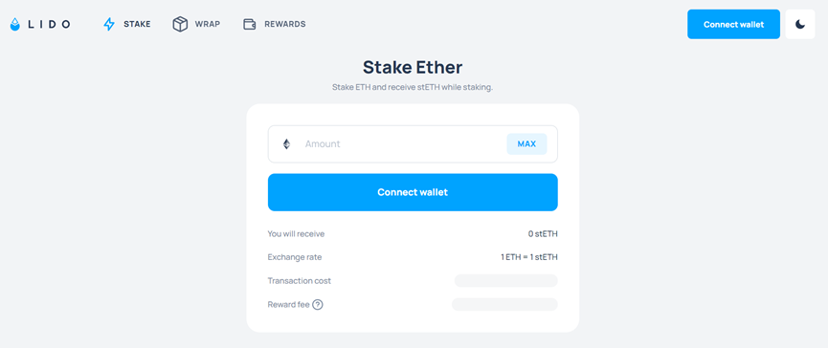The image size is (828, 348).
Task: Click the large Connect wallet button in card
Action: click(413, 192)
